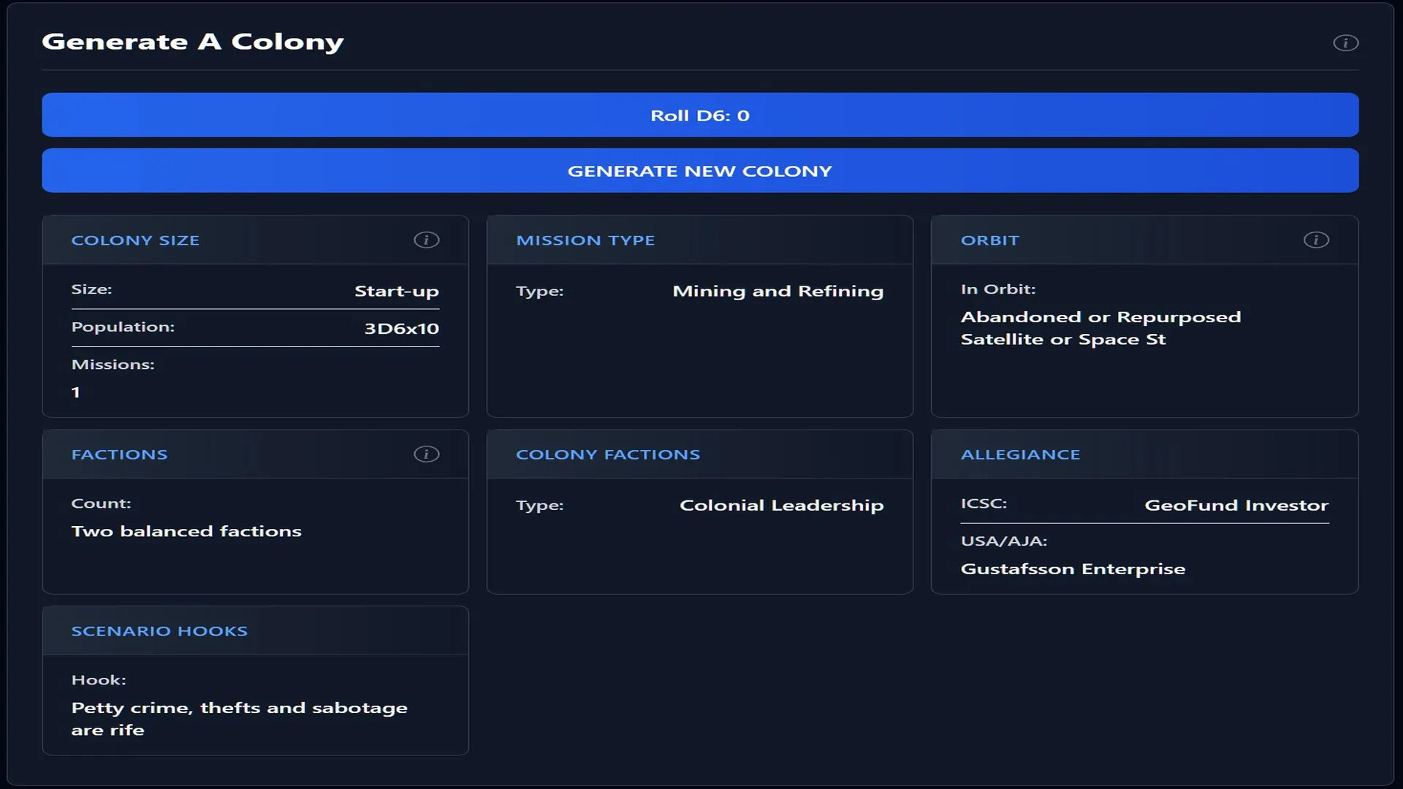The width and height of the screenshot is (1403, 789).
Task: Click the Start-up size value
Action: [396, 291]
